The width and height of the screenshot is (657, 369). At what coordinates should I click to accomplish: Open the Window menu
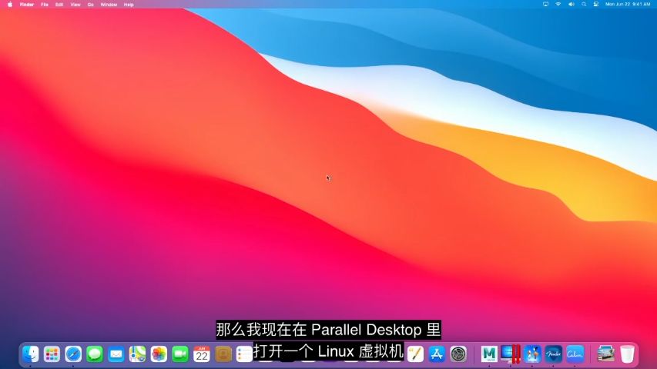click(x=109, y=4)
